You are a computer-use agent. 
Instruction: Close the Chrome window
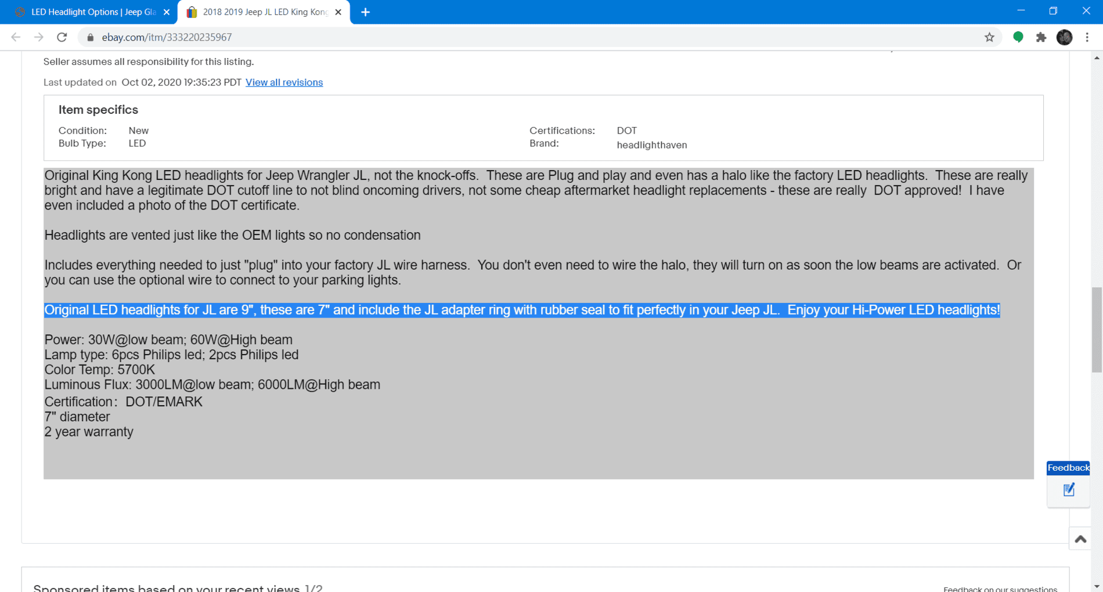pos(1086,11)
